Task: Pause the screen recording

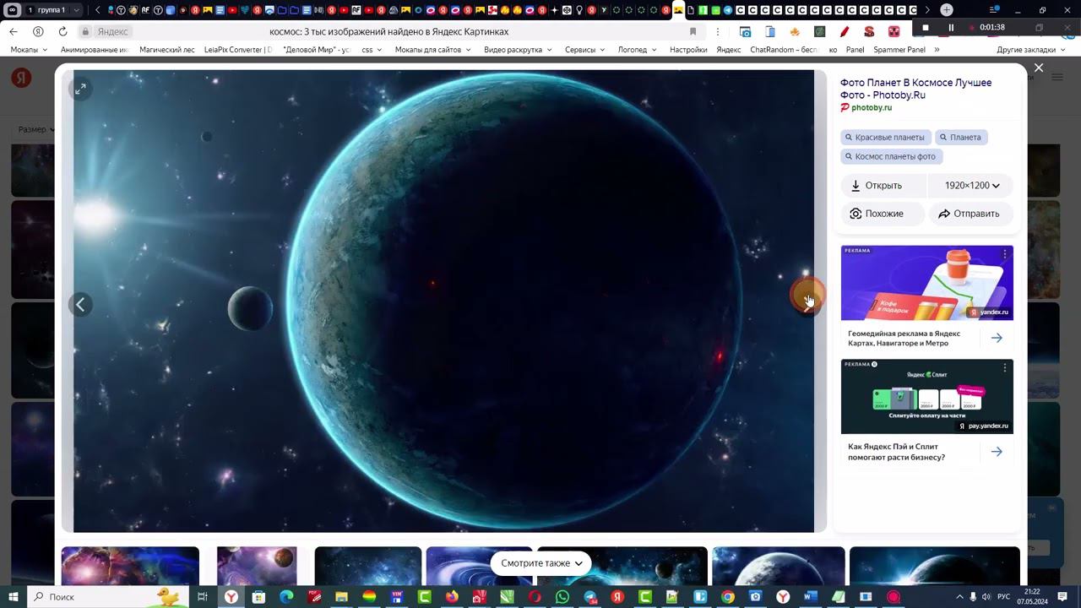Action: tap(951, 28)
